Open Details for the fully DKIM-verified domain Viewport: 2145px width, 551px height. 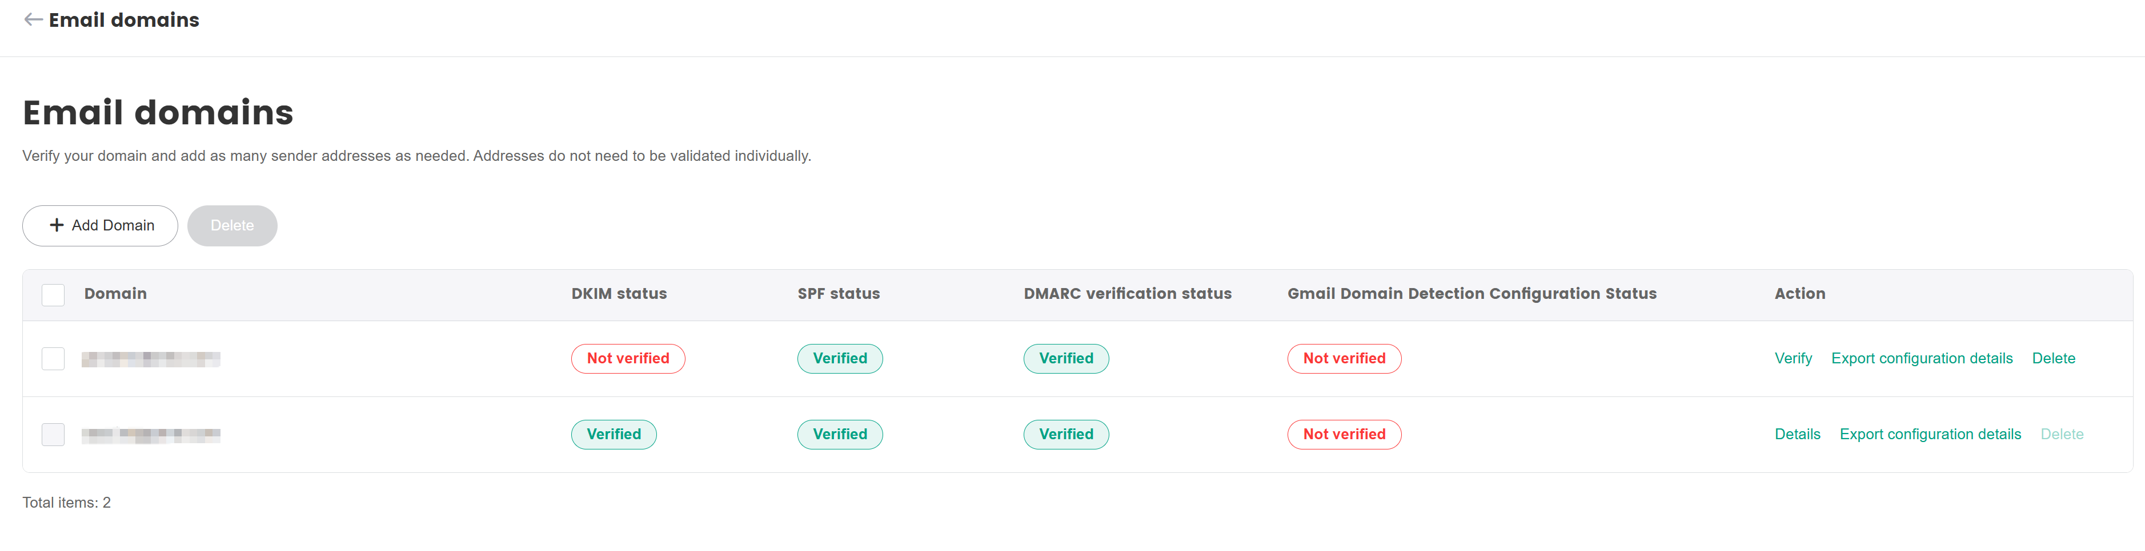click(x=1797, y=434)
